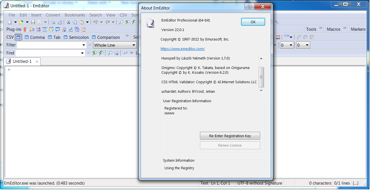
Task: Click the Copy icon in toolbar
Action: point(75,22)
